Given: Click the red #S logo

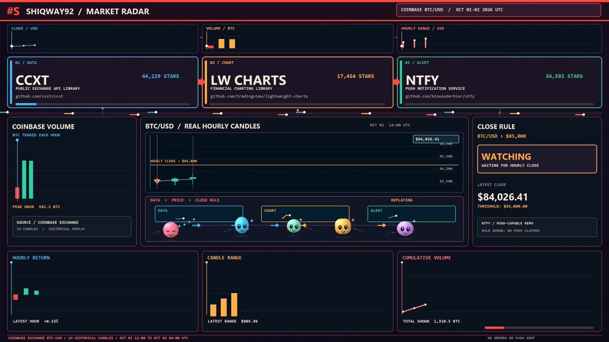Looking at the screenshot, I should 13,11.
